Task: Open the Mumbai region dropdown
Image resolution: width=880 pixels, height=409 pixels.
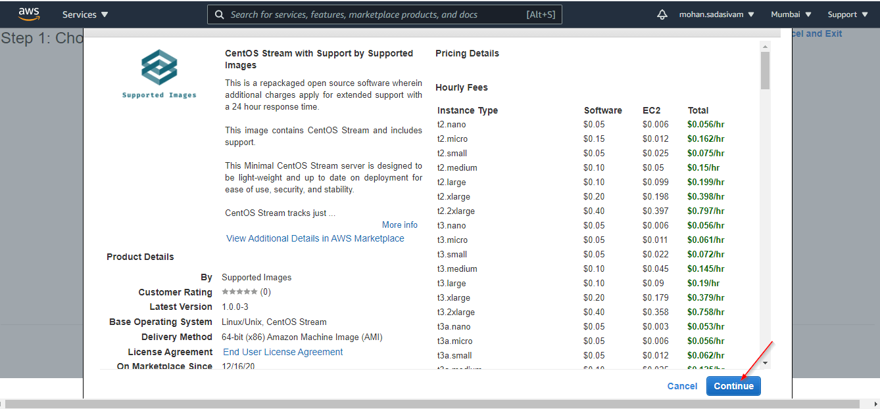Action: [x=791, y=14]
